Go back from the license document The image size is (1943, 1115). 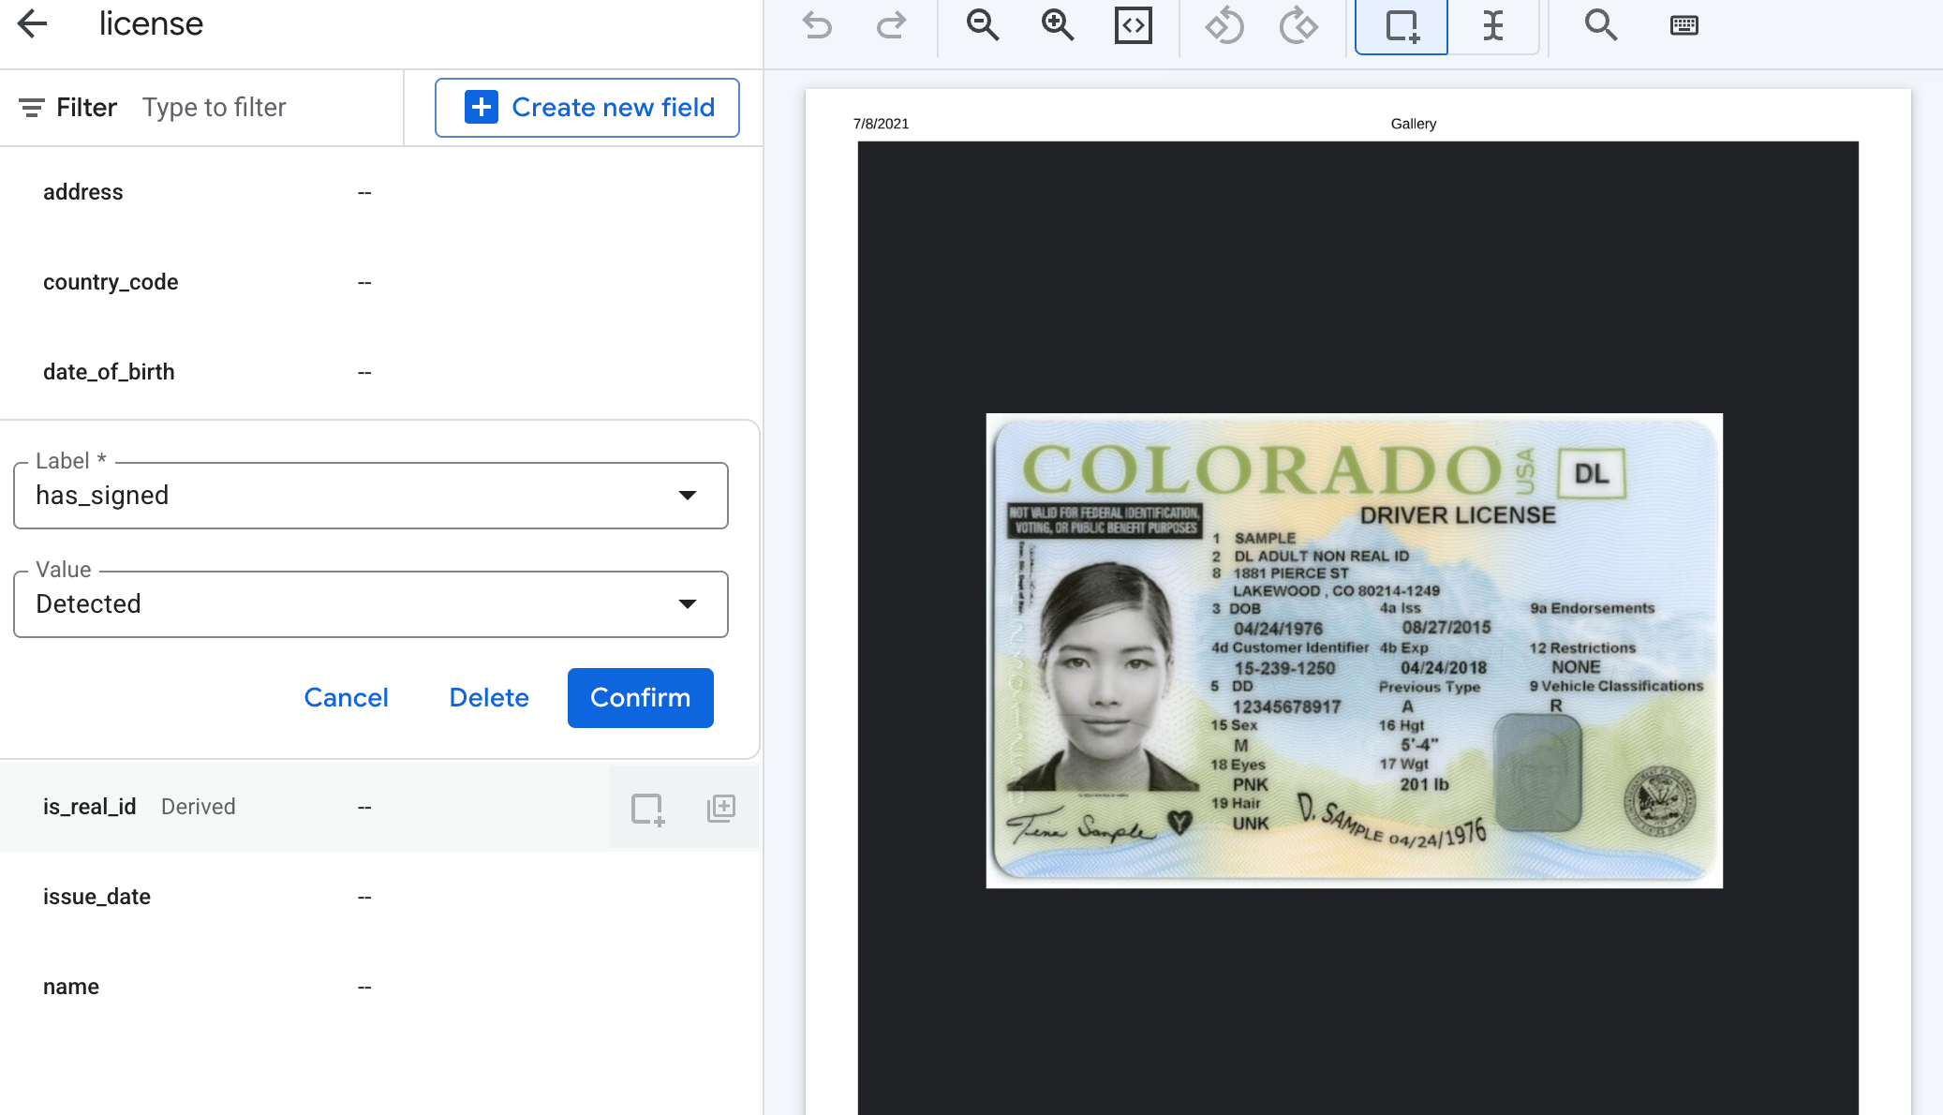pos(34,23)
